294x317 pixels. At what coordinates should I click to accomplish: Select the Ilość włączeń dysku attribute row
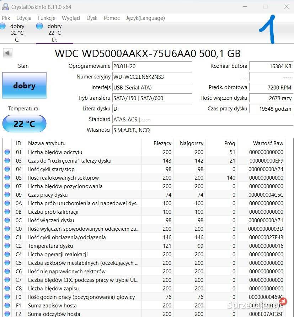pos(71,220)
